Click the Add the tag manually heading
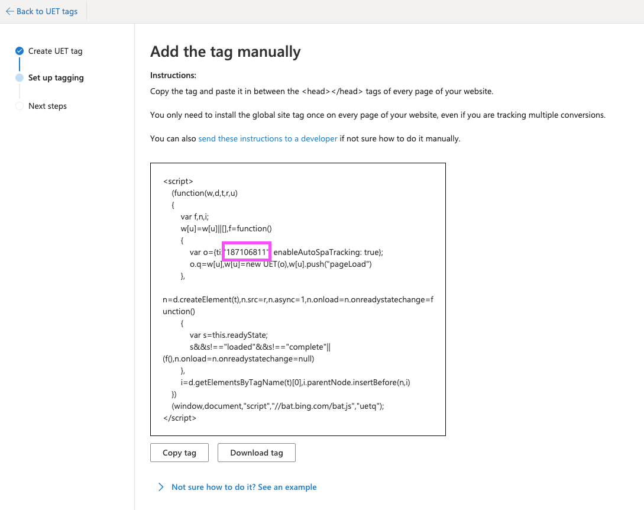The image size is (644, 510). click(x=225, y=52)
